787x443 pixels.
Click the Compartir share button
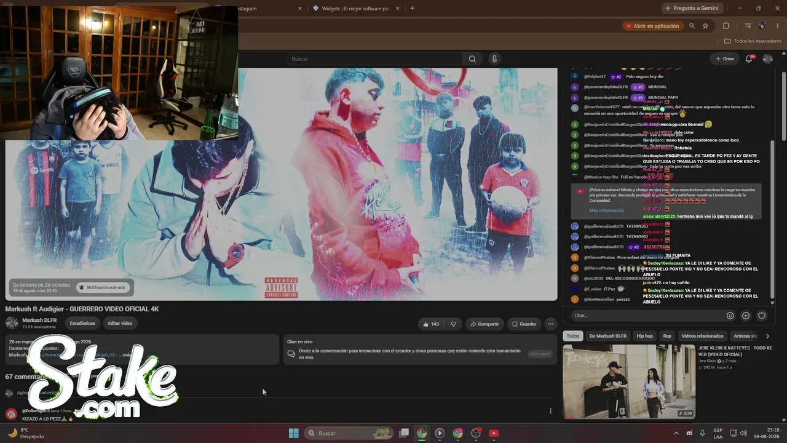484,324
